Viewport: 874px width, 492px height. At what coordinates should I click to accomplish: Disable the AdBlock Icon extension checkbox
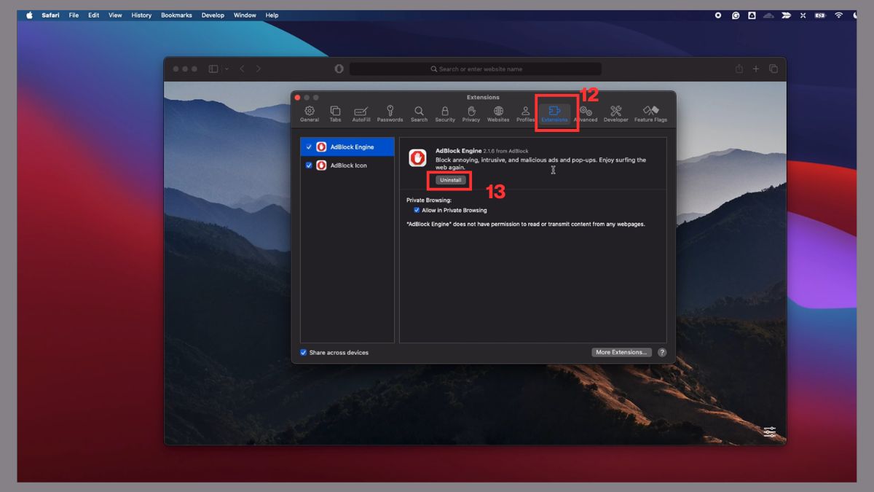pyautogui.click(x=309, y=165)
